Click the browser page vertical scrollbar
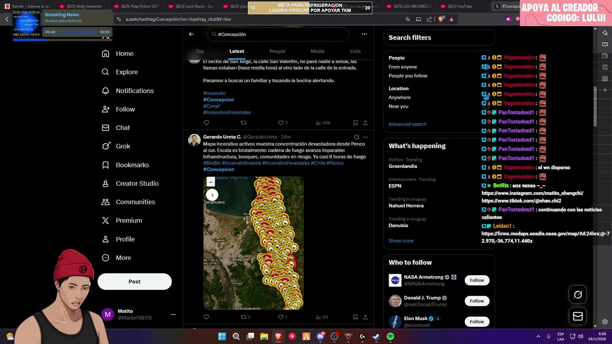 [x=595, y=106]
